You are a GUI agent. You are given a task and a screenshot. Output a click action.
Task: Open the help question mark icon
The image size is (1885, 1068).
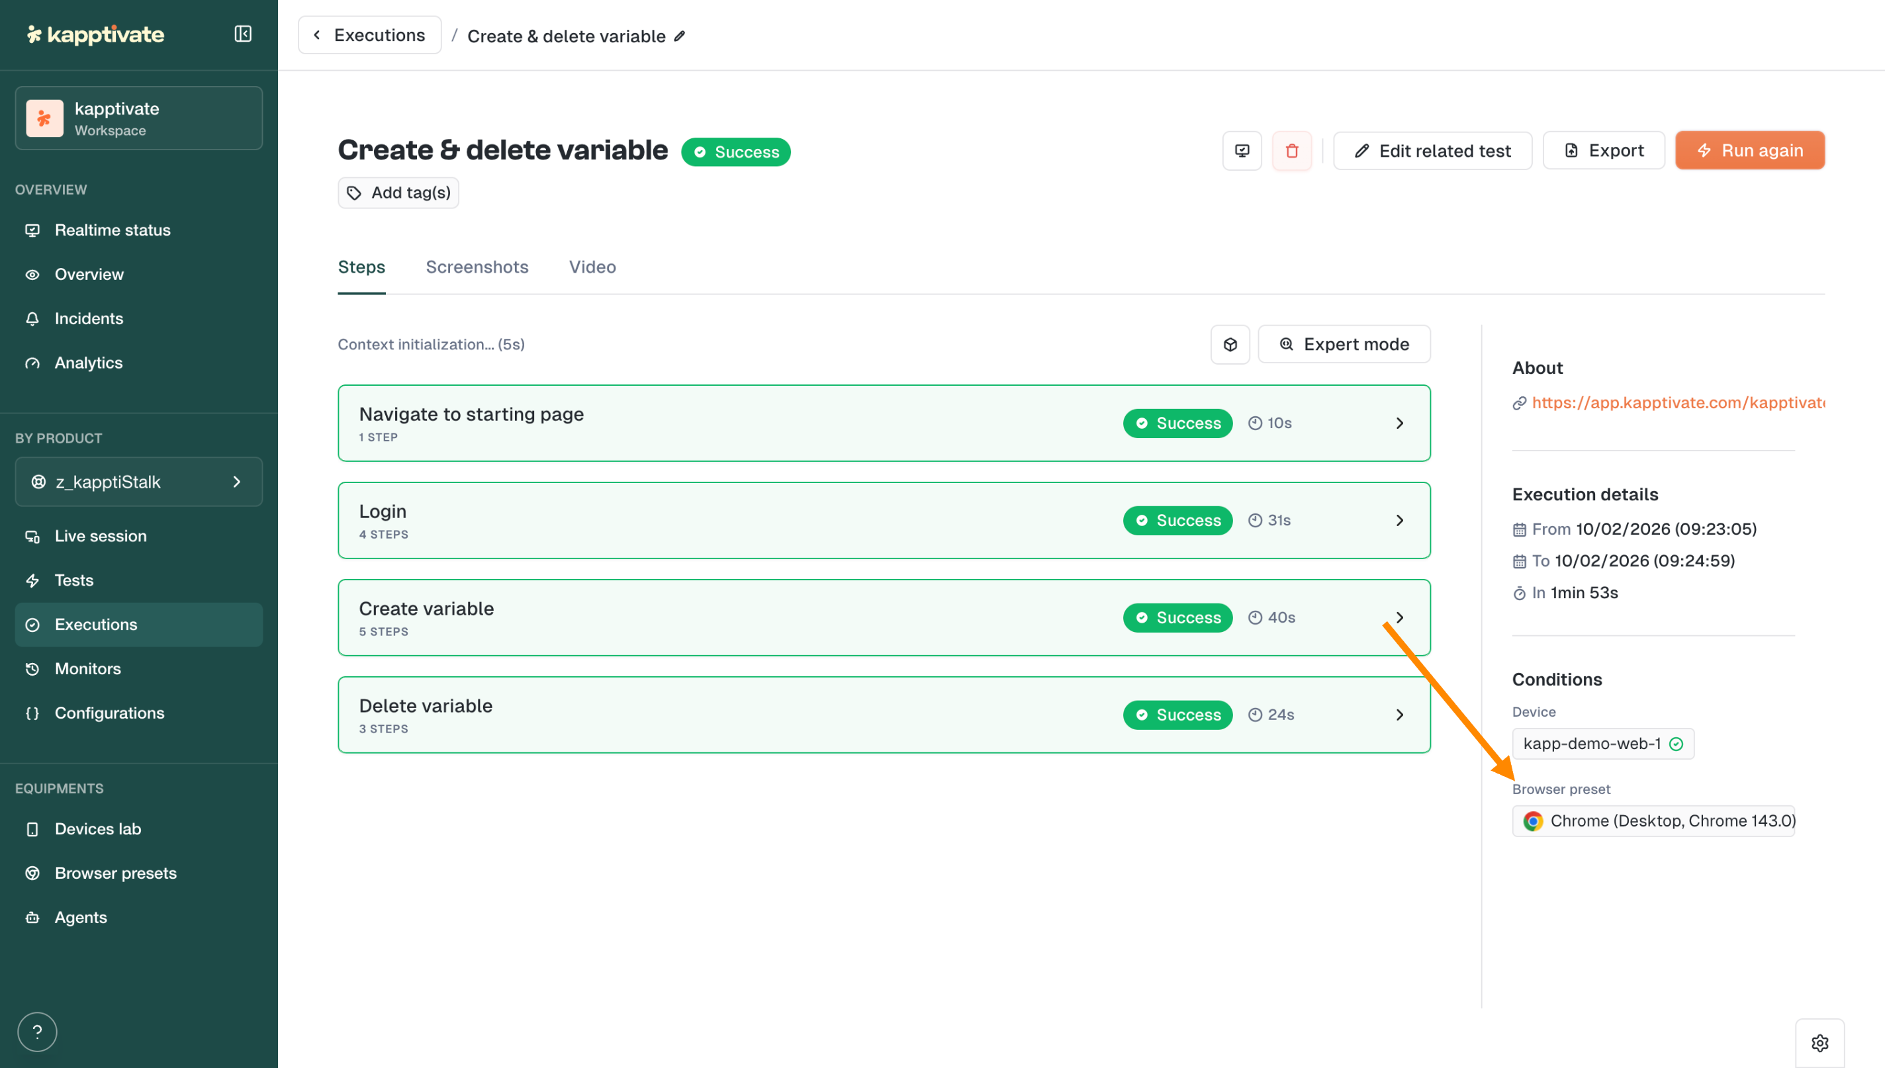pos(38,1032)
